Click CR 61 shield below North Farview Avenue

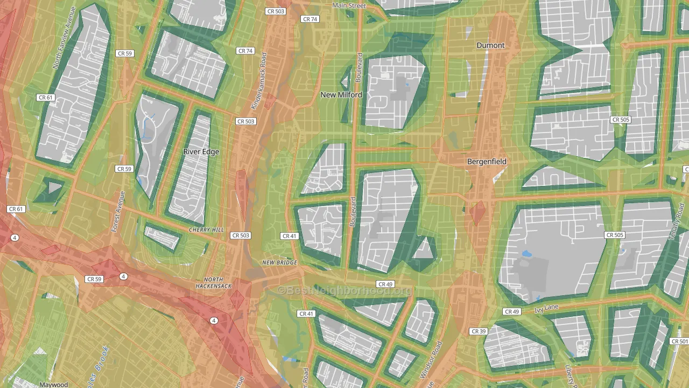click(x=46, y=98)
